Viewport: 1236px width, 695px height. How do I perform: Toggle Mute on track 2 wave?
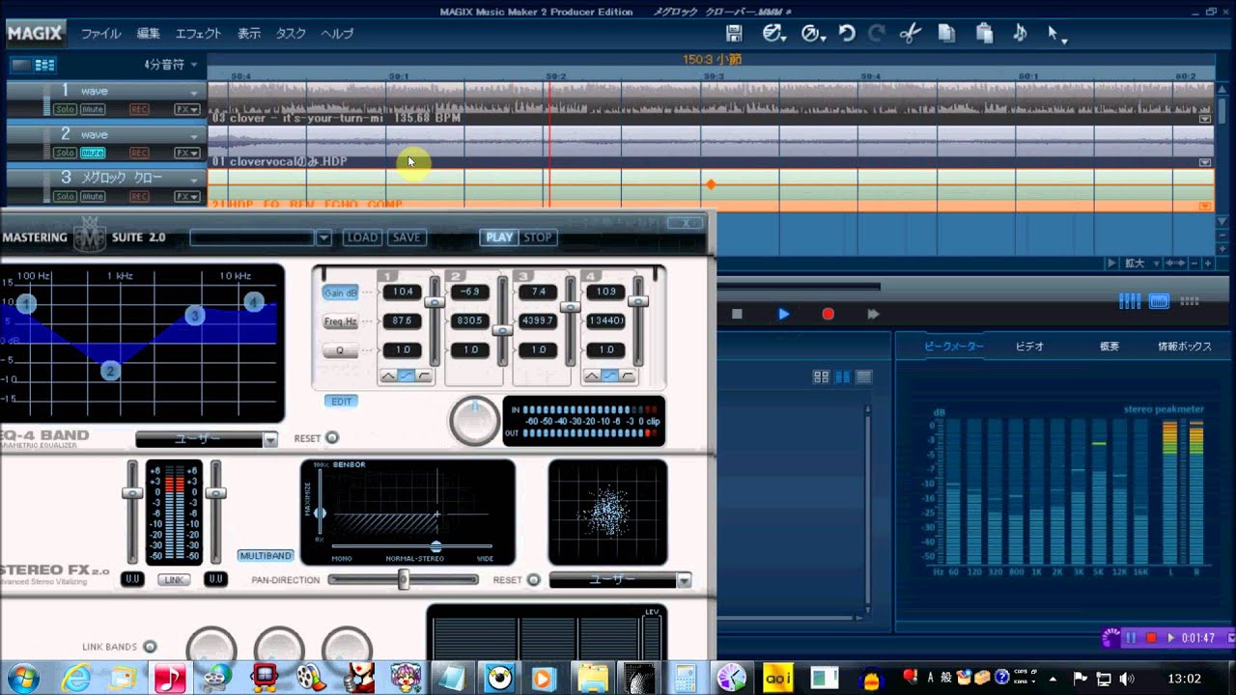[x=93, y=153]
